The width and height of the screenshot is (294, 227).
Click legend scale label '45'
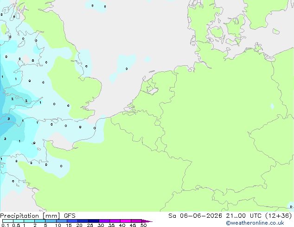click(133, 225)
